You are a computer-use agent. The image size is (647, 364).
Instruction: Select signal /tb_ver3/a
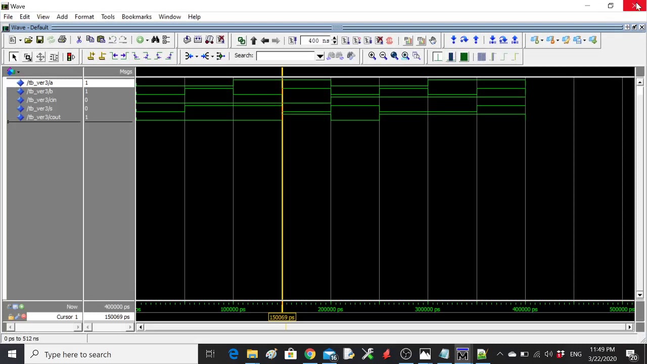coord(40,82)
